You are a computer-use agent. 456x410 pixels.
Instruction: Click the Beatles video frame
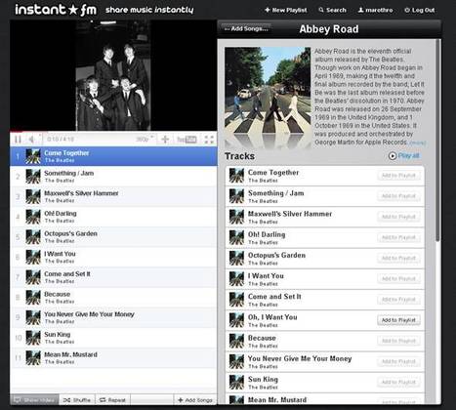pyautogui.click(x=113, y=75)
